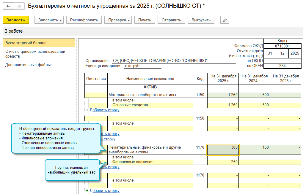The height and width of the screenshot is (194, 303).
Task: Open attachments via the paperclip icon
Action: (x=225, y=20)
